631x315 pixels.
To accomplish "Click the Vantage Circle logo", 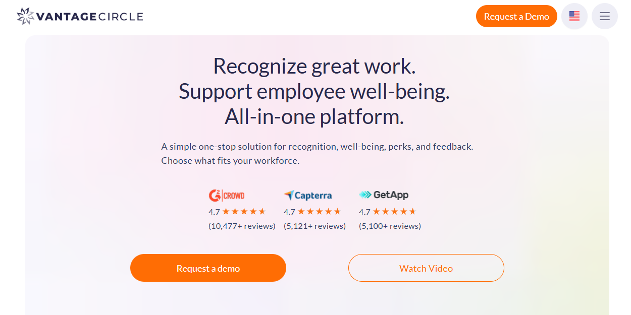I will [x=79, y=16].
